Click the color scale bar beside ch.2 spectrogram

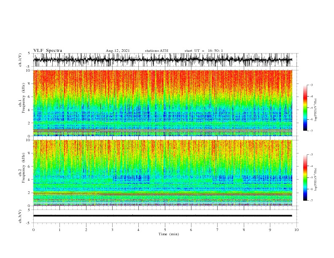coord(305,177)
